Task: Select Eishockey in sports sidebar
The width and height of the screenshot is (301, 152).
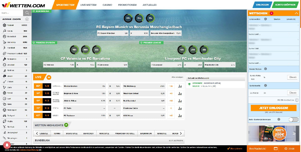Action: click(x=15, y=42)
